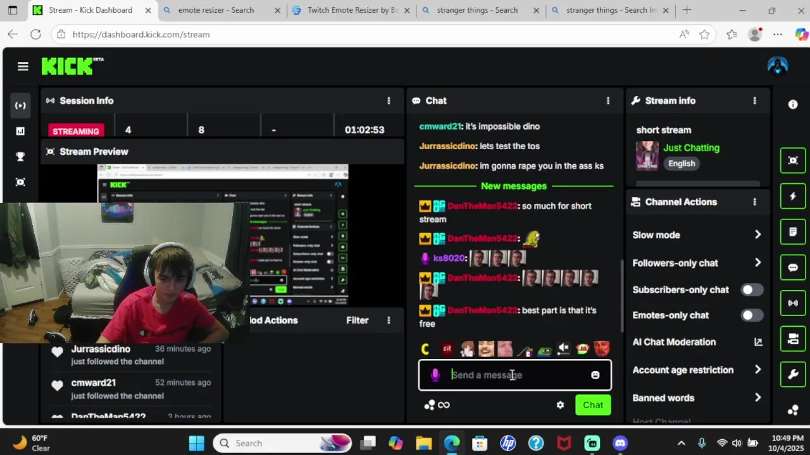This screenshot has width=810, height=455.
Task: Open Session Info panel options menu
Action: [x=389, y=100]
